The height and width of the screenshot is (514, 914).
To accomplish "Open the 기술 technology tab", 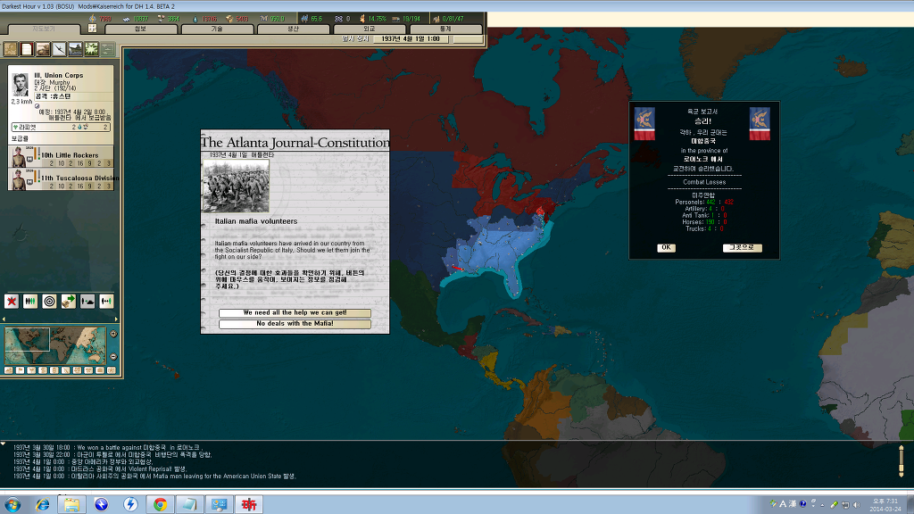I will tap(217, 29).
